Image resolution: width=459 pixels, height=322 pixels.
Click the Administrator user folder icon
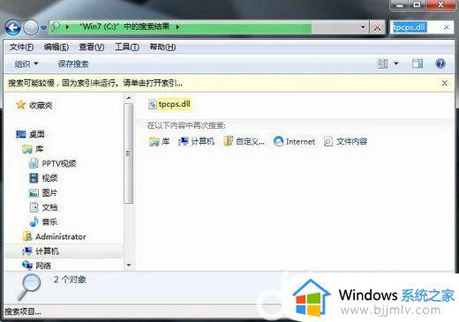click(27, 236)
